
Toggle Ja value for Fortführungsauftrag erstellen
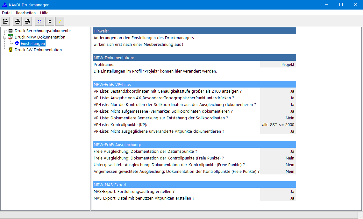pyautogui.click(x=278, y=192)
